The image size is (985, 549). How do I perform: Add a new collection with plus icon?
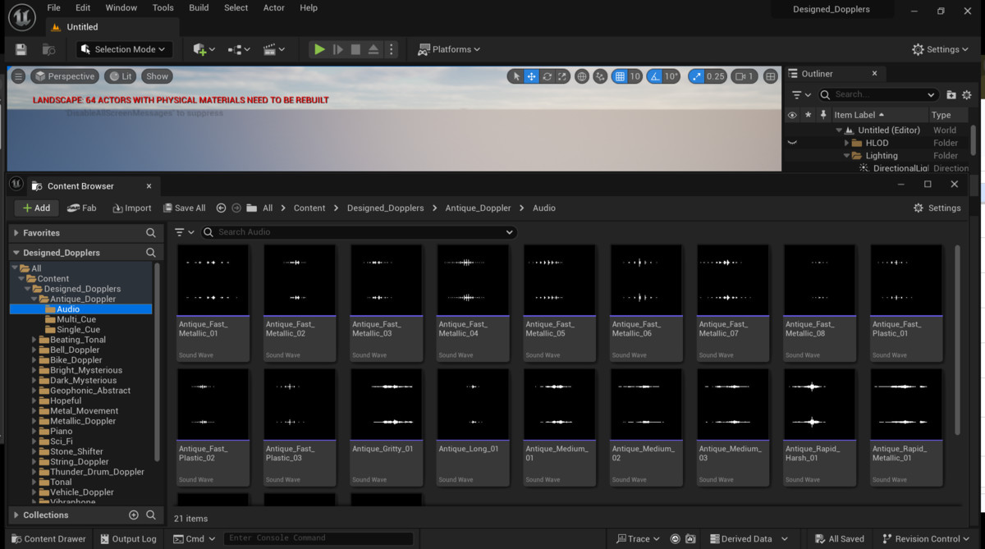134,515
